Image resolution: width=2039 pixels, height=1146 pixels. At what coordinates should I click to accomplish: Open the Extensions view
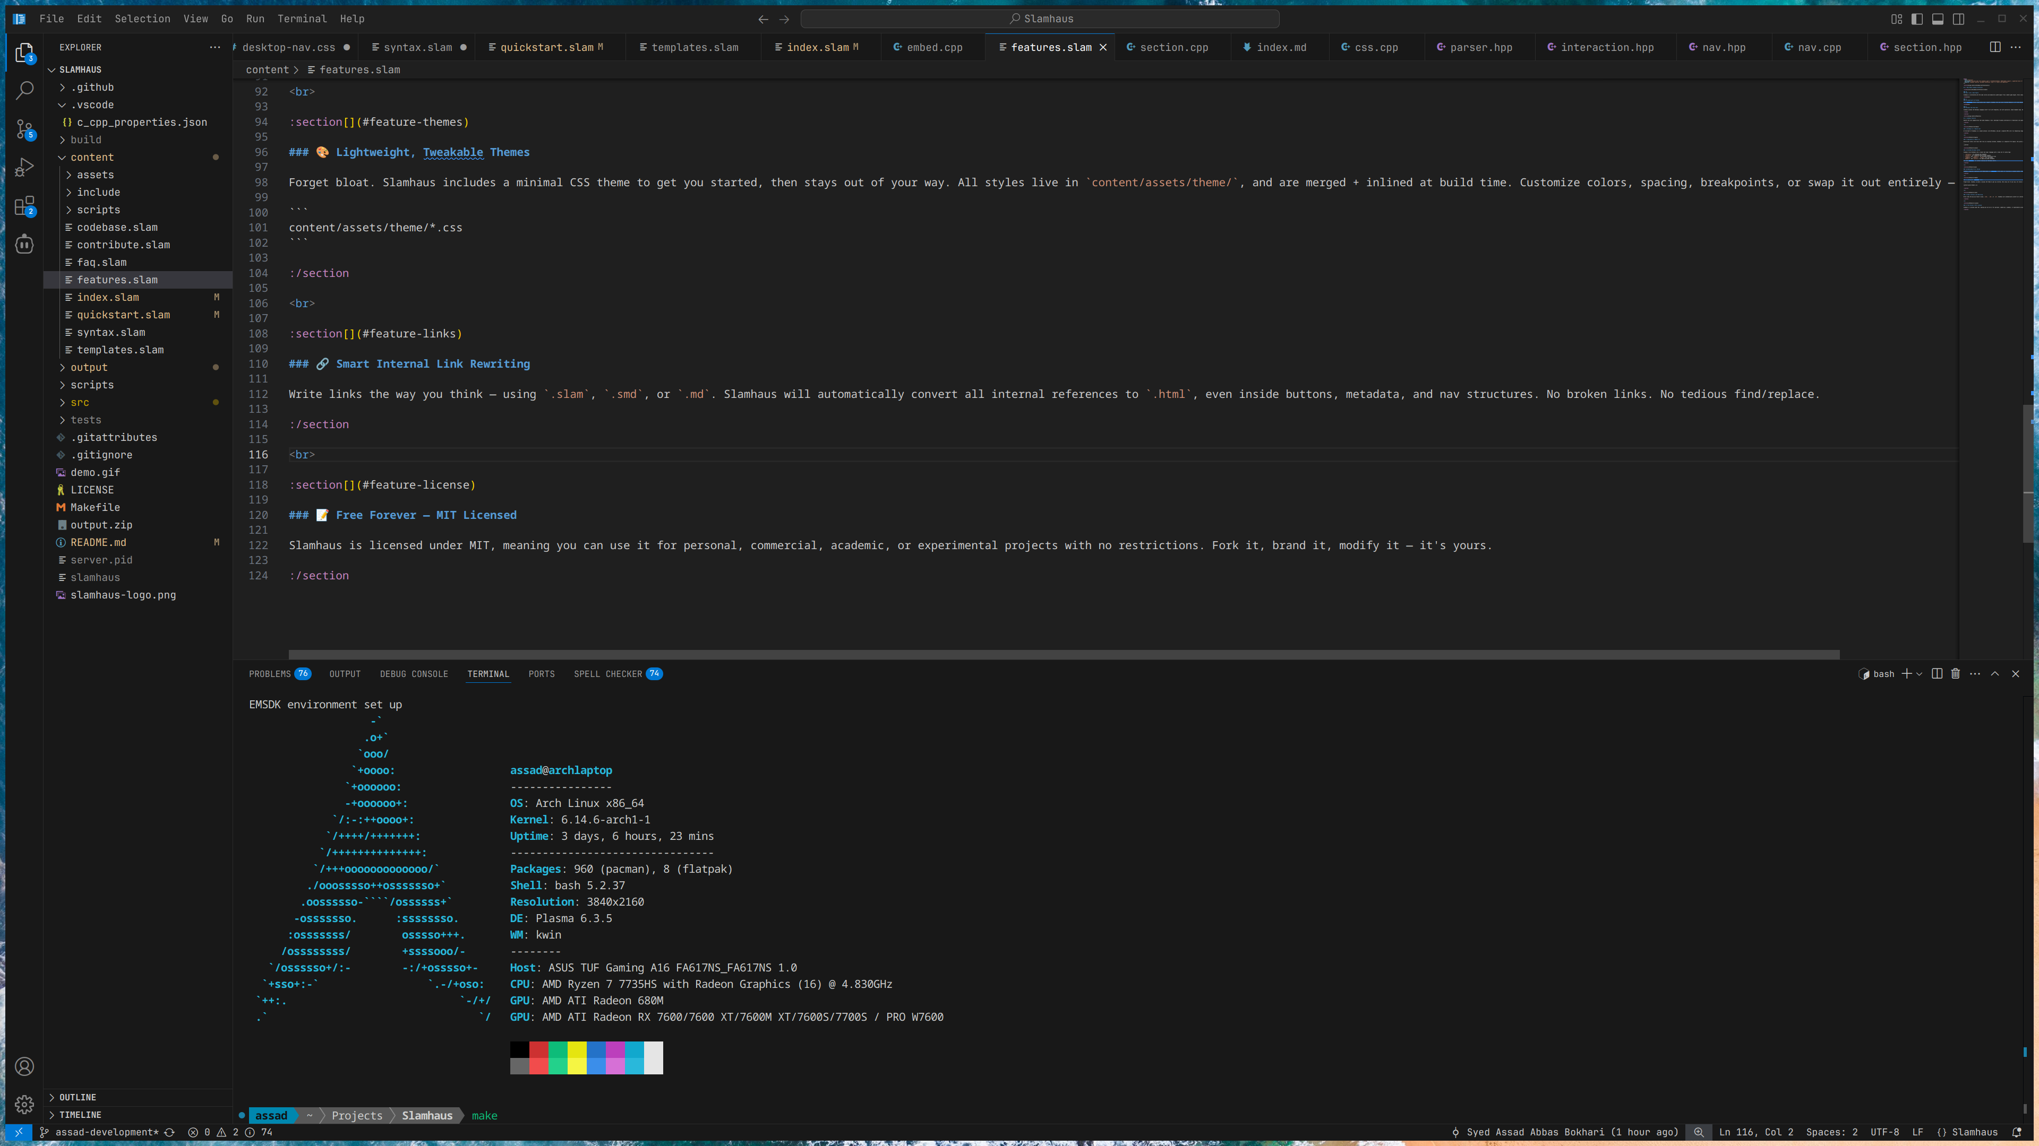click(x=24, y=206)
